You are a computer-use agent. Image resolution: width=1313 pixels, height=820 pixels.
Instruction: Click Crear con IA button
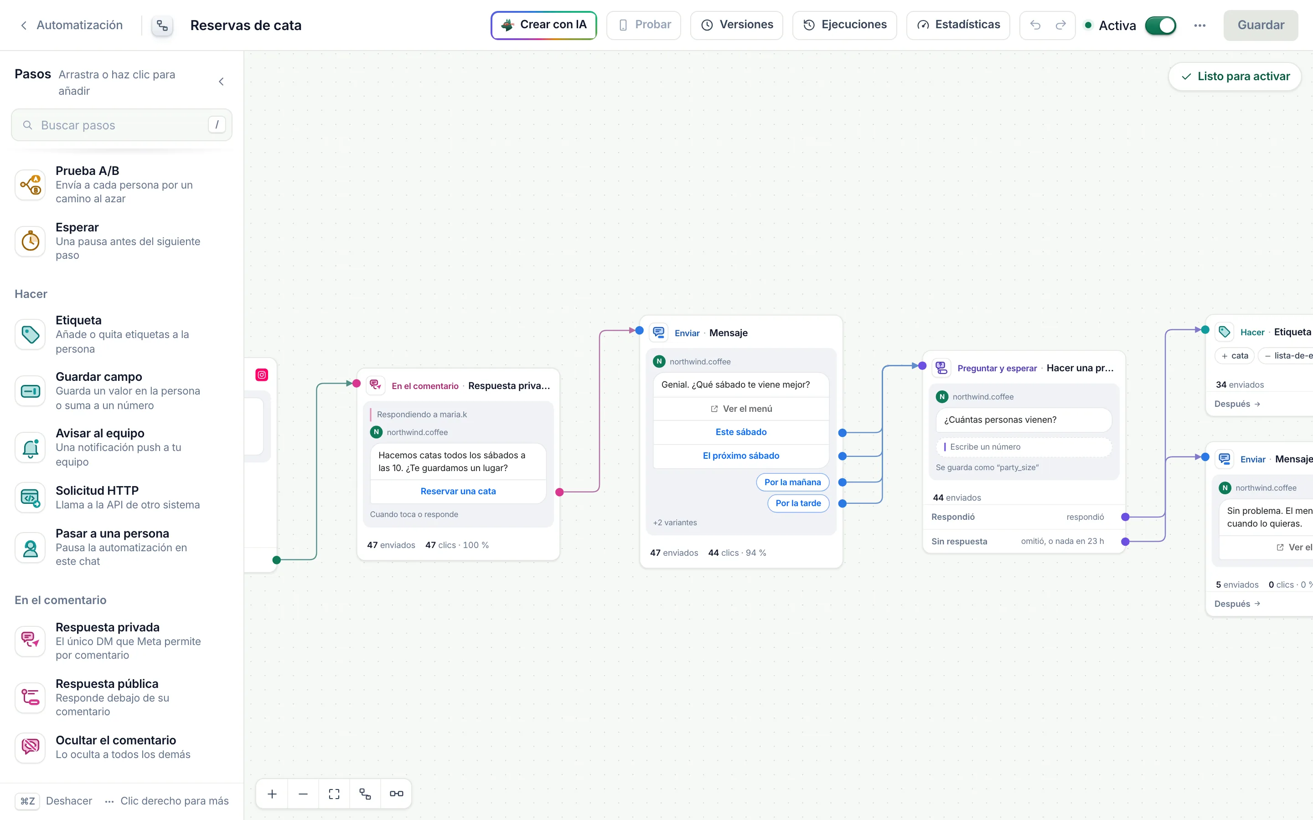click(x=543, y=25)
